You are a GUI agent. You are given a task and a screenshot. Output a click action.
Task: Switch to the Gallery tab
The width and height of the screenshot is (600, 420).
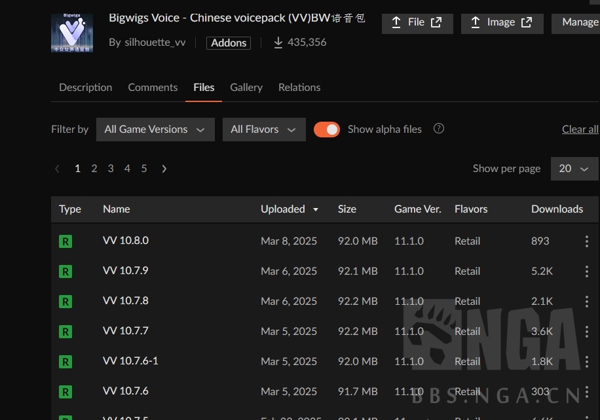tap(246, 87)
